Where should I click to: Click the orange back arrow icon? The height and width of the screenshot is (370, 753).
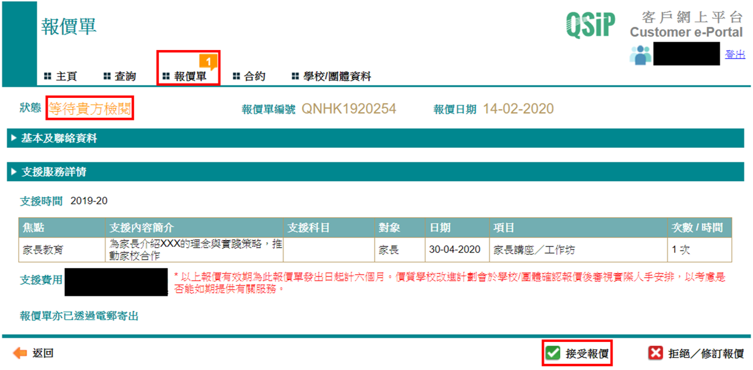click(x=20, y=353)
